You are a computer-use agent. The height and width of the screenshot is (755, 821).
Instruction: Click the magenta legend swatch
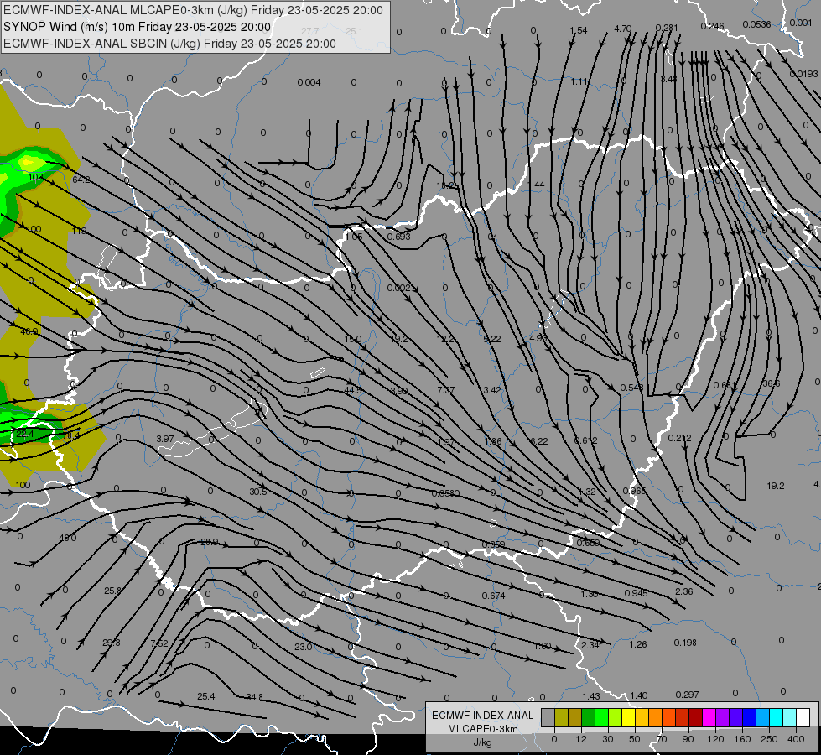709,718
